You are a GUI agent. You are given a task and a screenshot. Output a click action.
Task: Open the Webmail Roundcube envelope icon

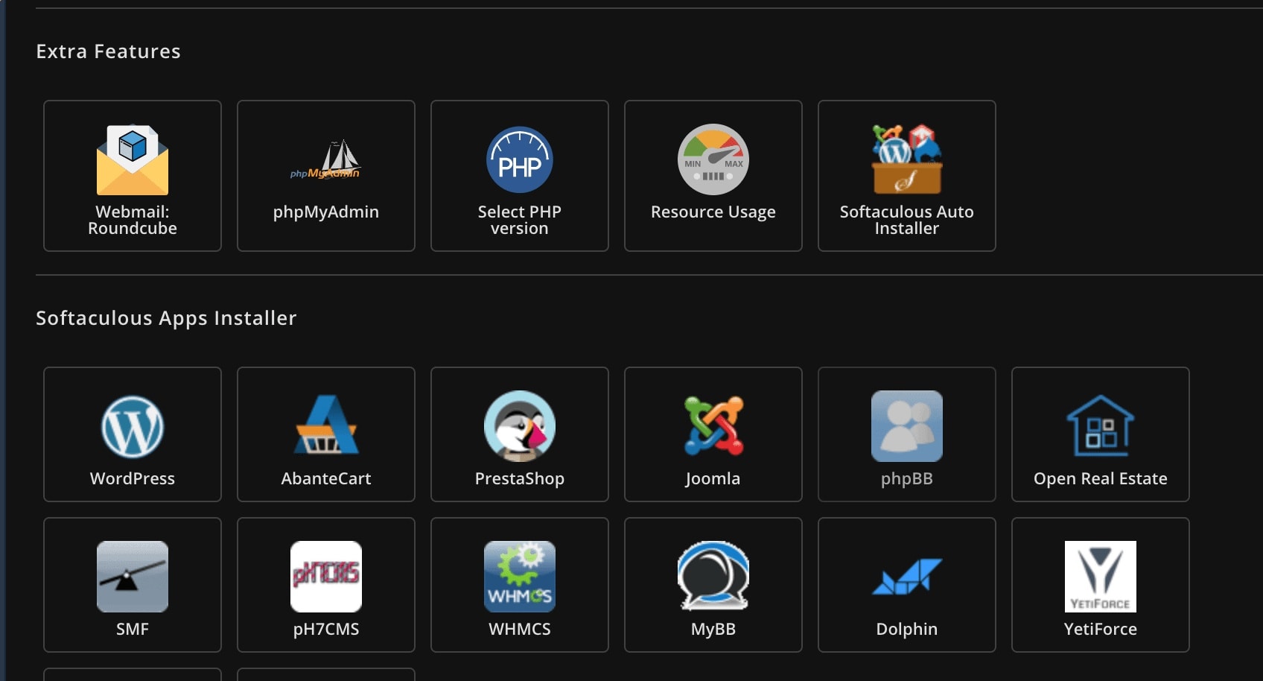tap(133, 159)
